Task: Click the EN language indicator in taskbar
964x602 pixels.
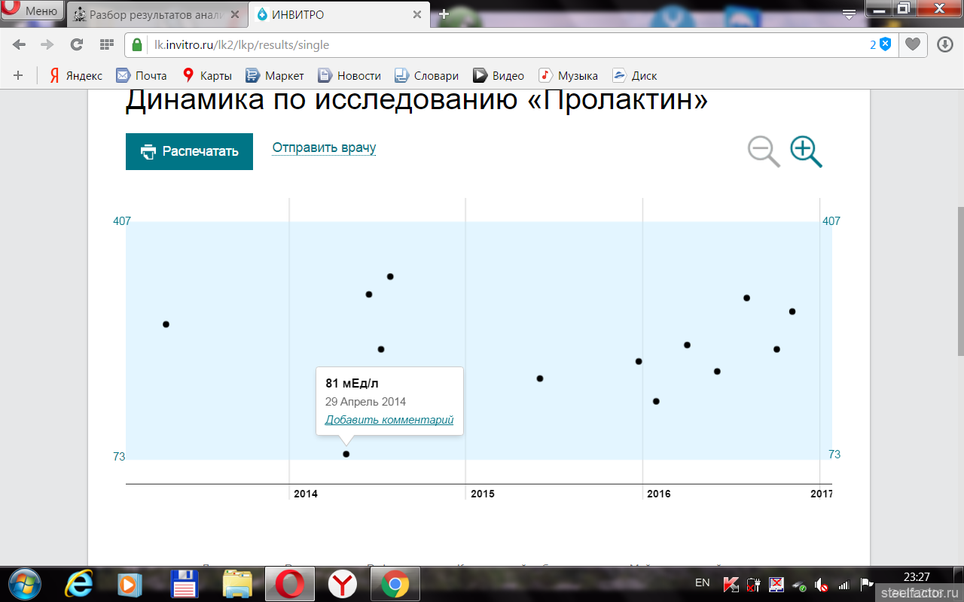Action: (702, 582)
